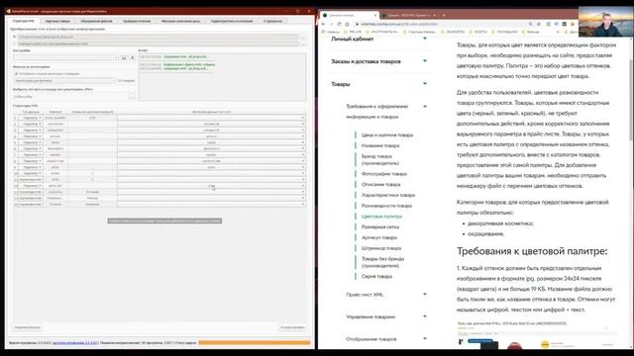Open the Размерная сетка link
634x356 pixels.
pos(380,226)
